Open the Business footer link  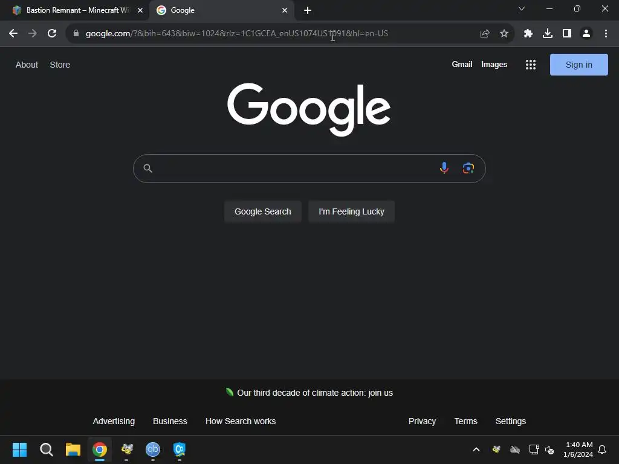pyautogui.click(x=170, y=421)
